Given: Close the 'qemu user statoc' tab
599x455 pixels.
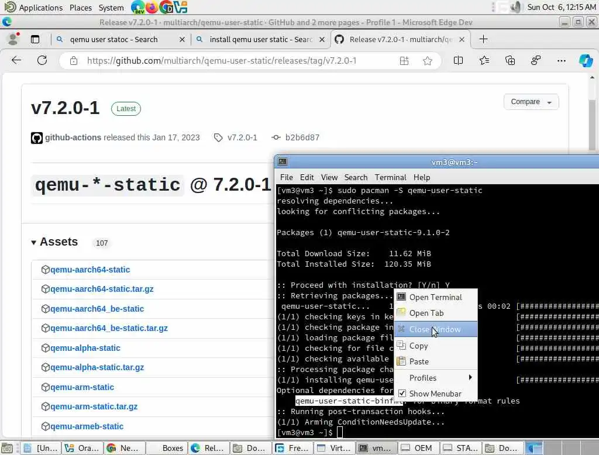Looking at the screenshot, I should (182, 39).
